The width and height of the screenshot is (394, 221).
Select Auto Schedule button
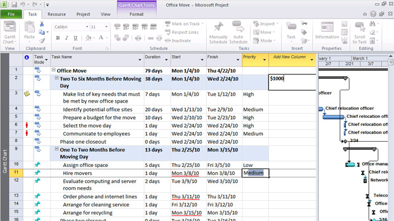coord(238,33)
